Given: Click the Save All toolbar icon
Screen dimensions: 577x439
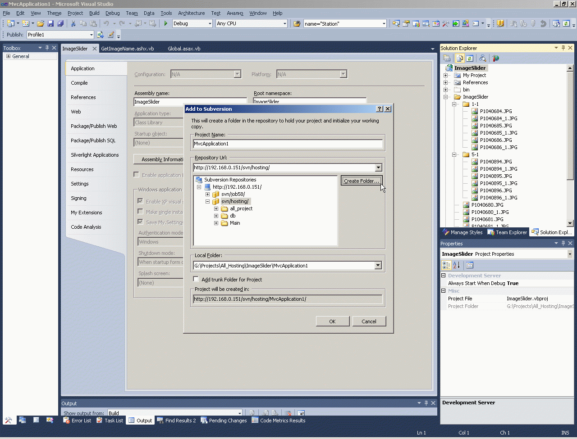Looking at the screenshot, I should (60, 23).
